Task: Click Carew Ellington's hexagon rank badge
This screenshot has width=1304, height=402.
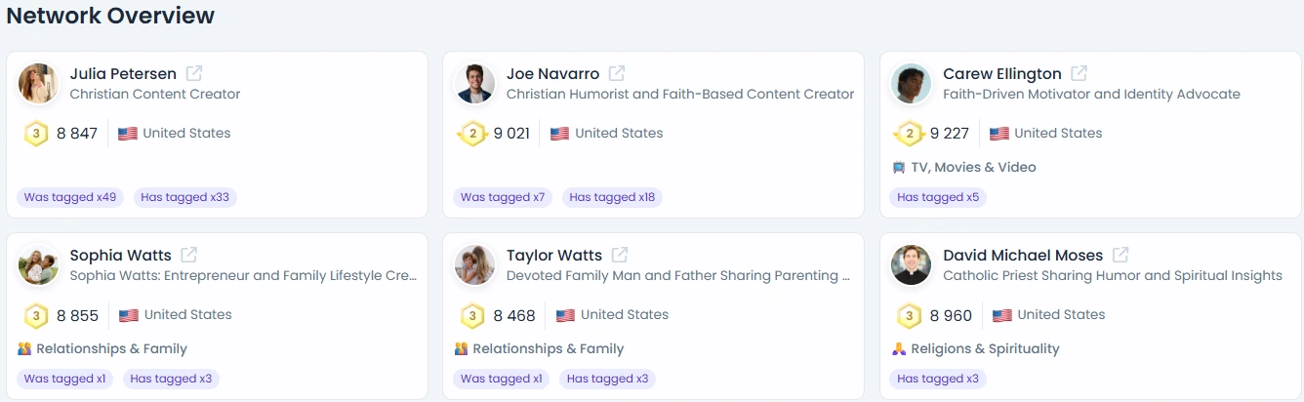Action: point(909,134)
